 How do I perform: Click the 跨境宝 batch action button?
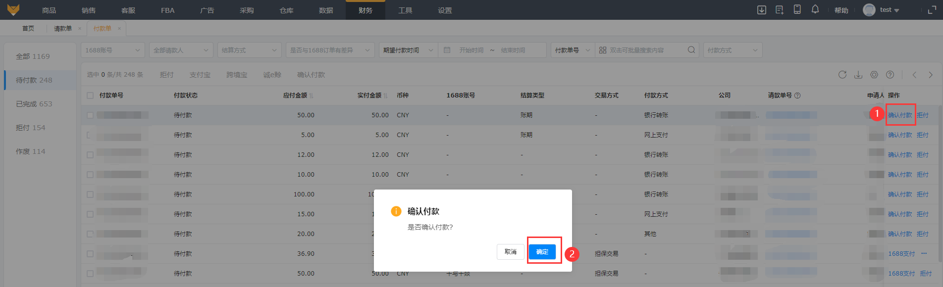coord(237,75)
